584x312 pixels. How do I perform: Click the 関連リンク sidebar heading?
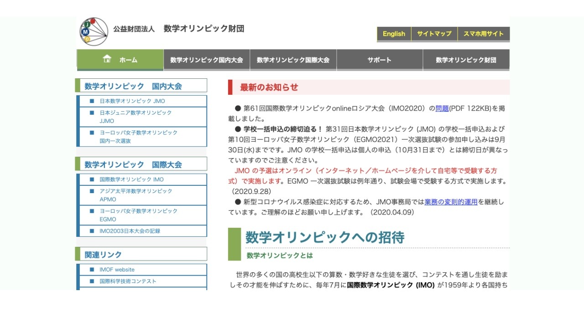point(141,254)
